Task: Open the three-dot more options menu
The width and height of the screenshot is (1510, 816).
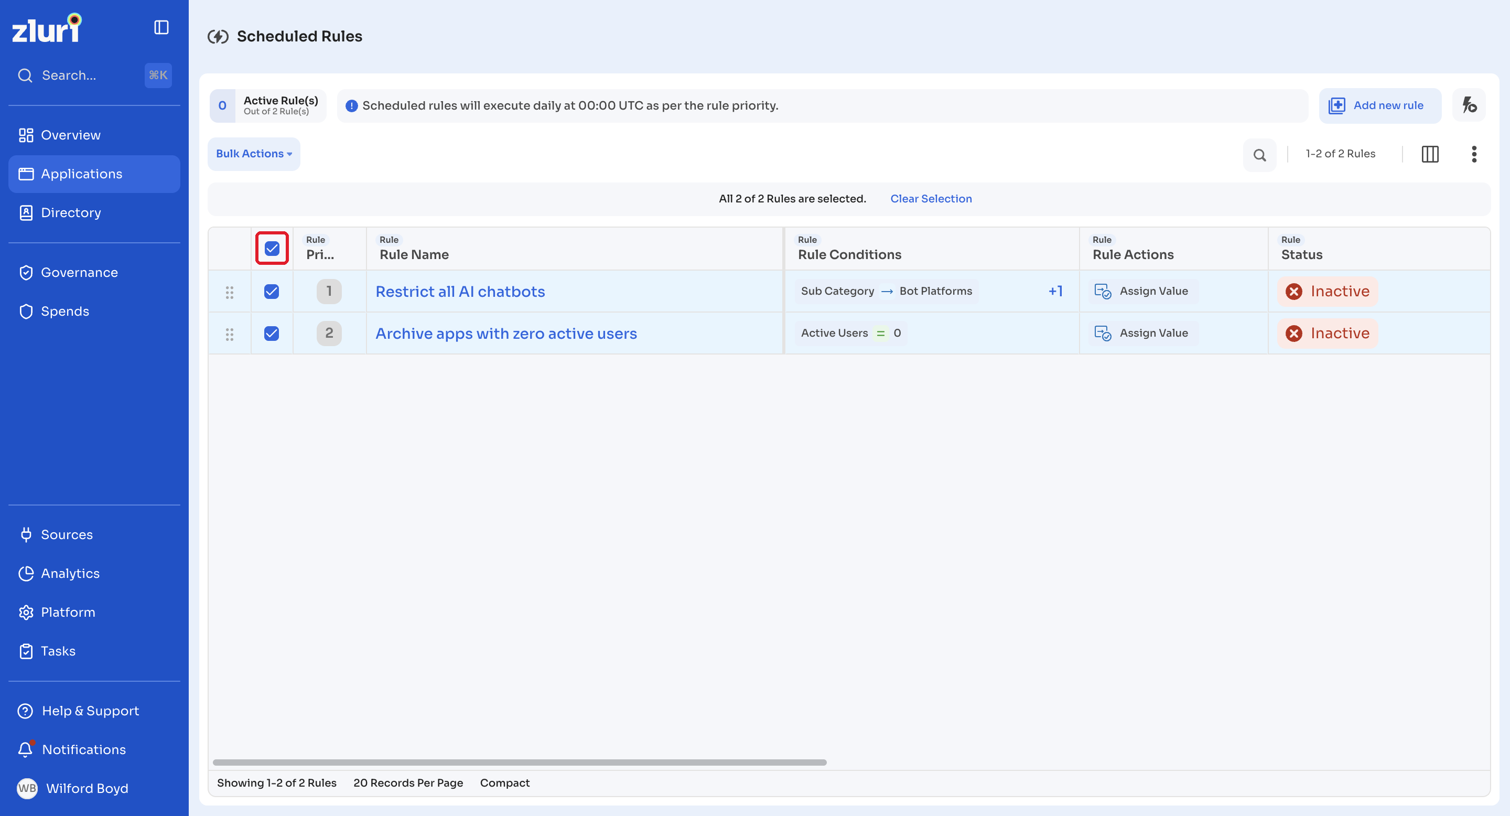Action: click(1474, 154)
